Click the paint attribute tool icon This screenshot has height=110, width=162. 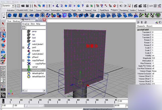(x=3, y=62)
